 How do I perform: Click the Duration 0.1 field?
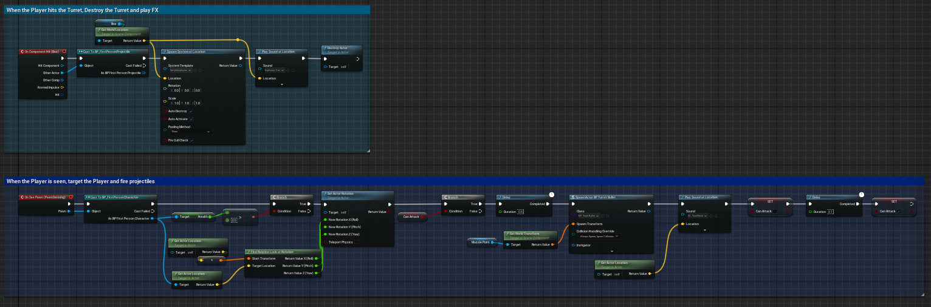(830, 212)
